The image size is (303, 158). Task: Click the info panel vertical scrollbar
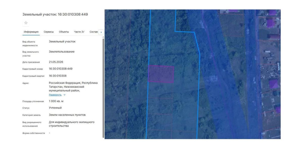pyautogui.click(x=103, y=88)
